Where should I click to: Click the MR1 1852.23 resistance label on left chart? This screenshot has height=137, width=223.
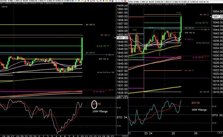pos(105,35)
